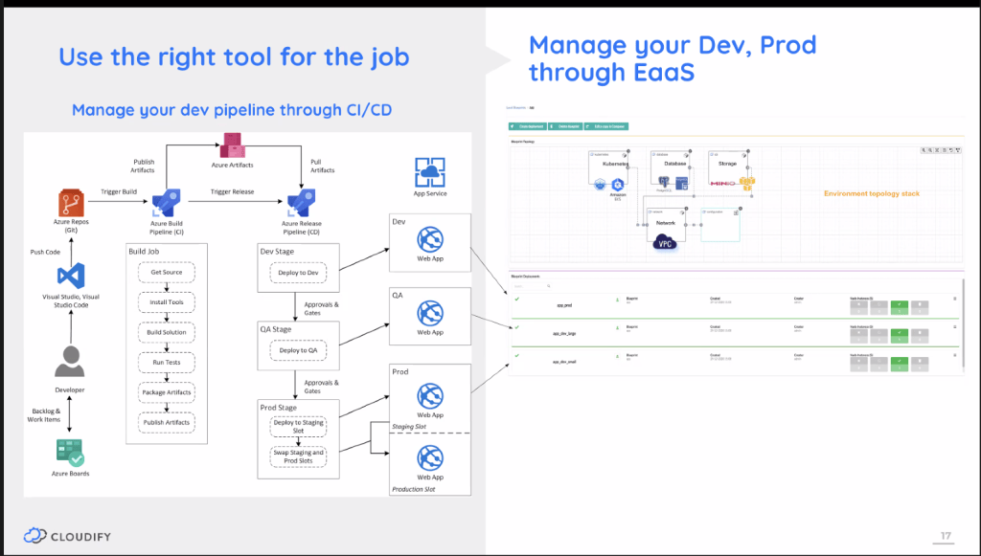Click the Delete blueprint button
The image size is (981, 556).
pyautogui.click(x=565, y=126)
